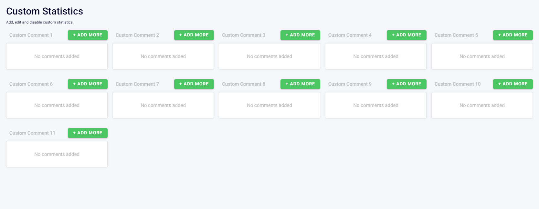This screenshot has width=539, height=209.
Task: Click the Custom Comment 8 empty comments box
Action: coord(269,105)
